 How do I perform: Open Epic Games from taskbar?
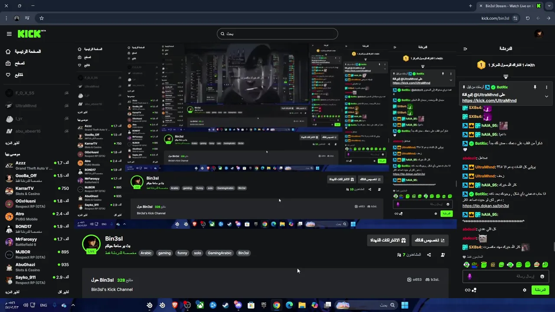pos(264,305)
